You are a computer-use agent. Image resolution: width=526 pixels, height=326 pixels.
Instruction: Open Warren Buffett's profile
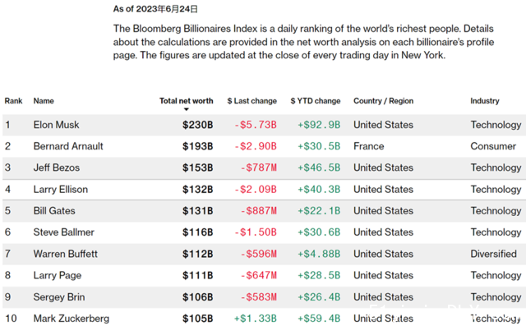coord(66,254)
